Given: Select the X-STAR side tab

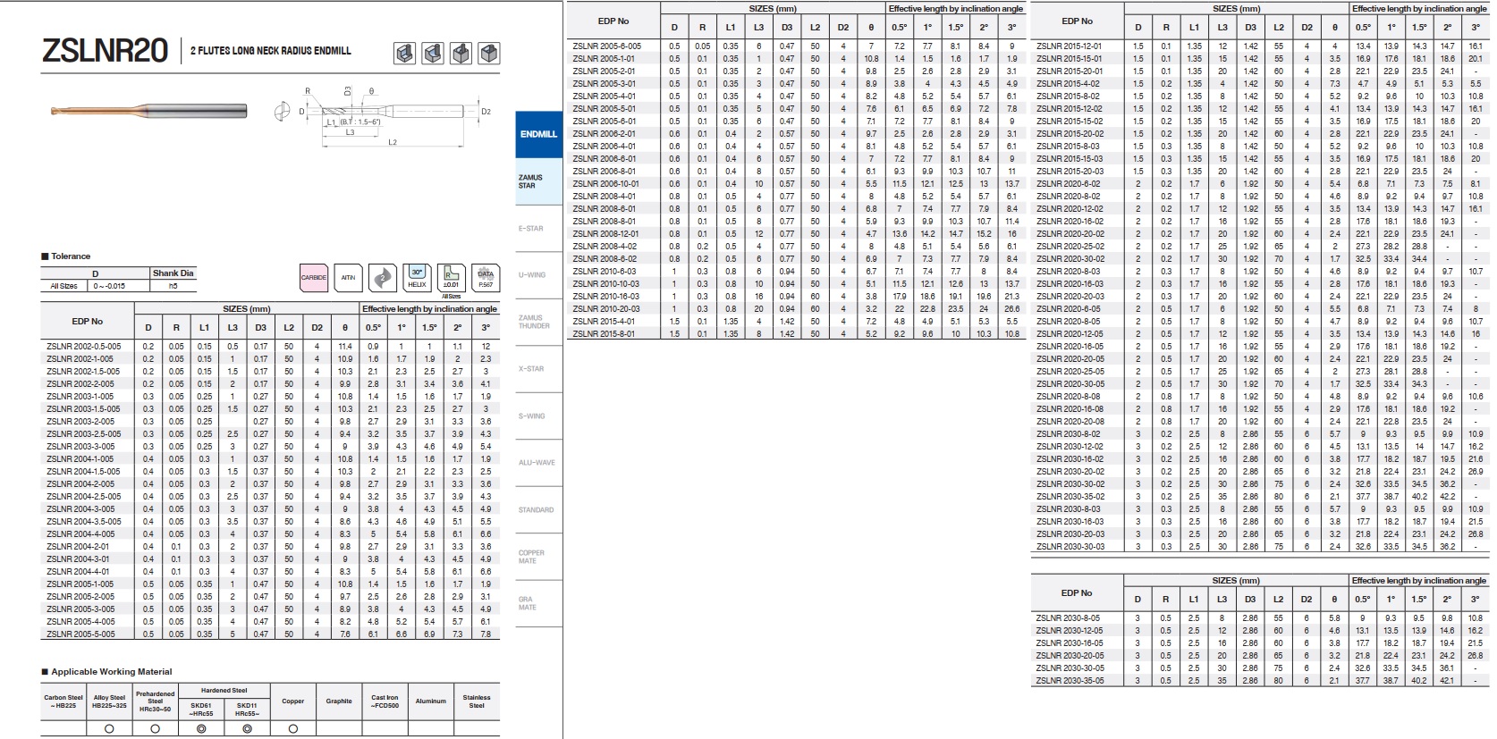Looking at the screenshot, I should pyautogui.click(x=538, y=369).
